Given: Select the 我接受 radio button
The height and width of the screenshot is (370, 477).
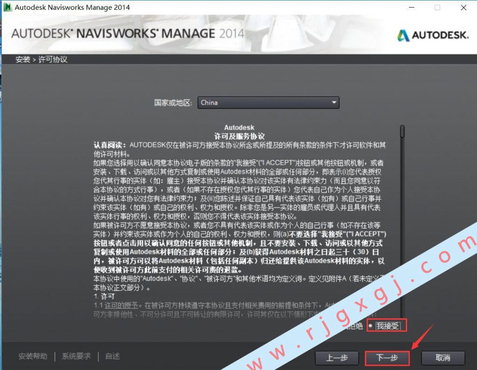Looking at the screenshot, I should coord(370,326).
